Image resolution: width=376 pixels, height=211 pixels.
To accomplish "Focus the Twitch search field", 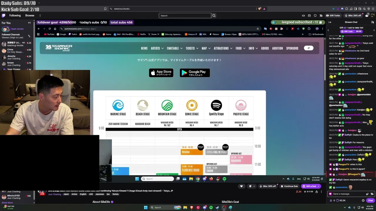I will coord(185,16).
